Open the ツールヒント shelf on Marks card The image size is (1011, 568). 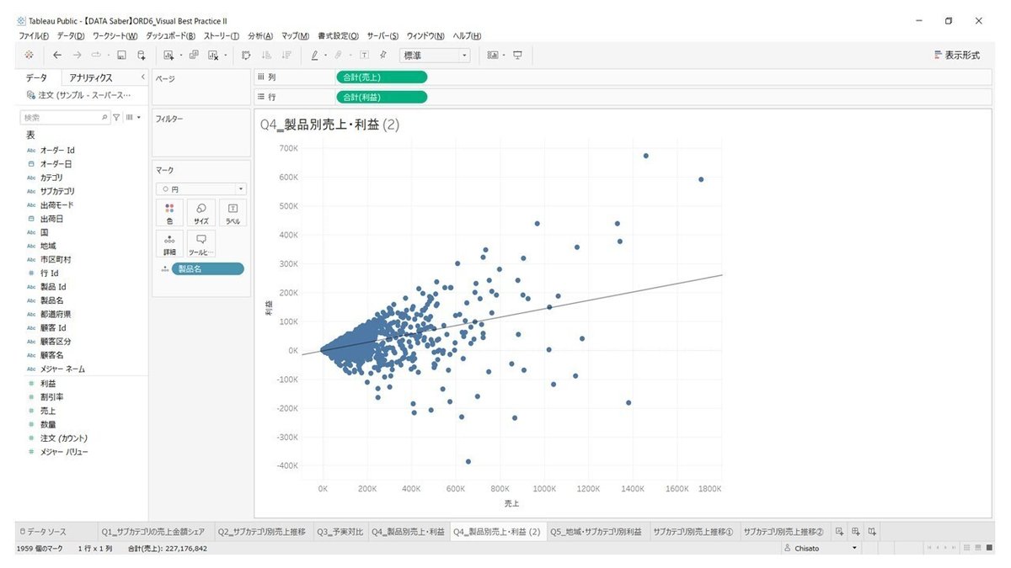coord(201,243)
